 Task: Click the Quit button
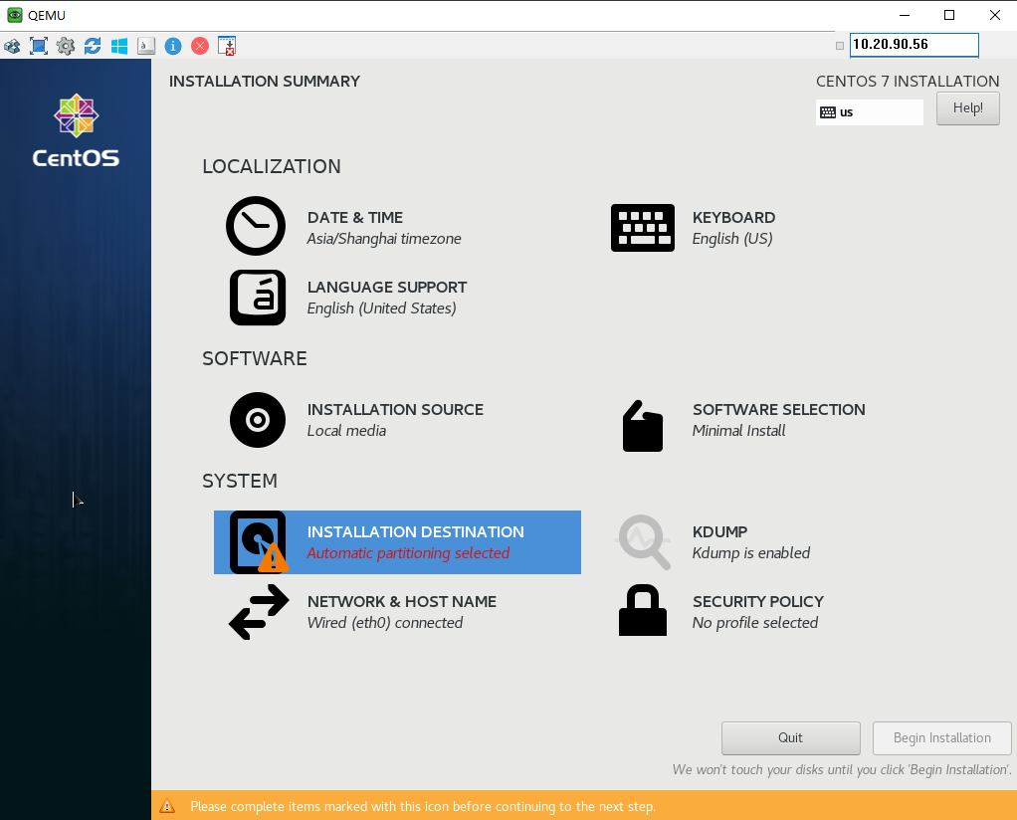(x=791, y=738)
